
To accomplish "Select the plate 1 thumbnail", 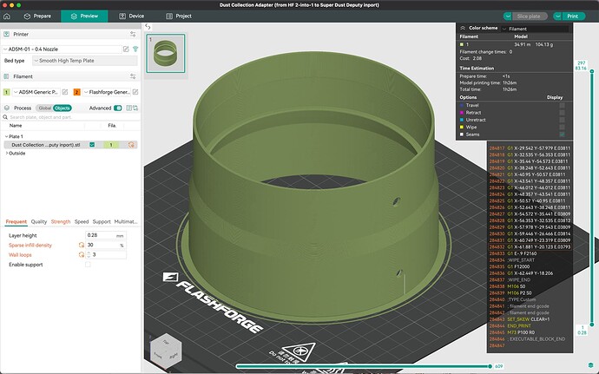I will (166, 54).
